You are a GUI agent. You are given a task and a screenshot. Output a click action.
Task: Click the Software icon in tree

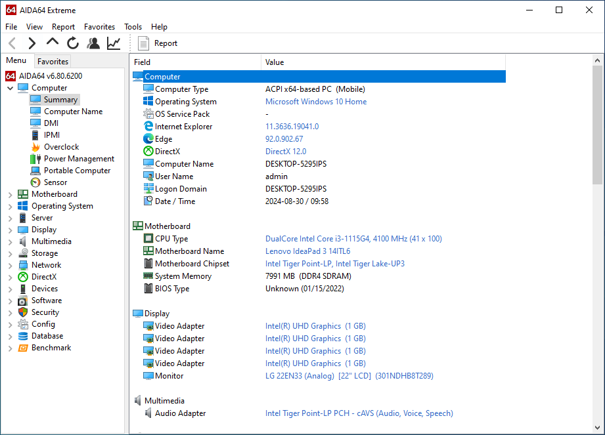tap(23, 301)
